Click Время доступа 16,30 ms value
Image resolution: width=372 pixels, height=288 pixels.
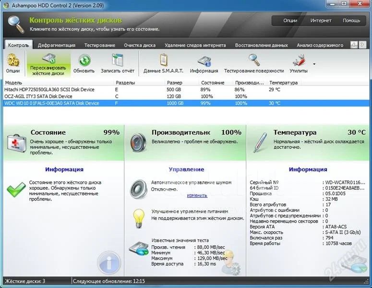(206, 264)
